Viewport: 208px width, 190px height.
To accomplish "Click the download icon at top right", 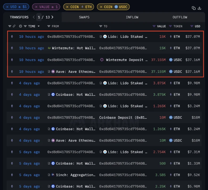I will (199, 8).
